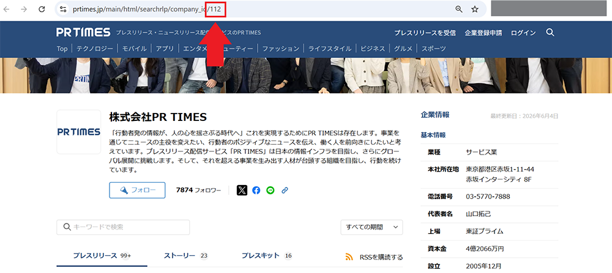
Task: Share on LINE via the green LINE icon
Action: 271,190
